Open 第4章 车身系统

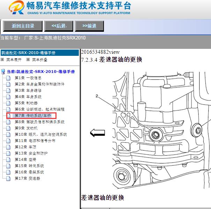click(28, 97)
